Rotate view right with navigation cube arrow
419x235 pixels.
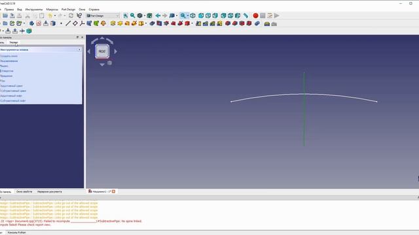(x=116, y=51)
